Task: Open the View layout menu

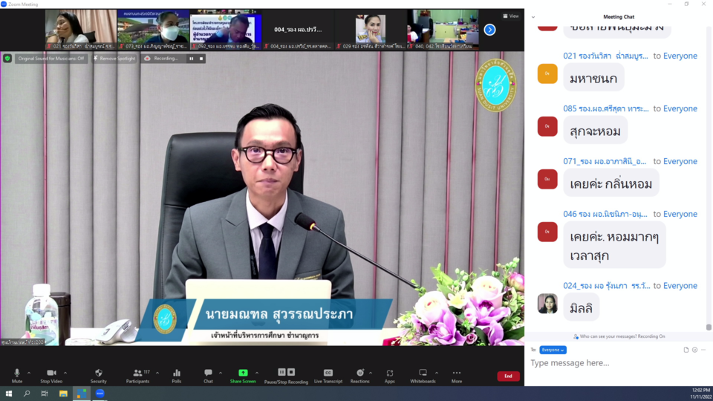Action: [x=511, y=16]
